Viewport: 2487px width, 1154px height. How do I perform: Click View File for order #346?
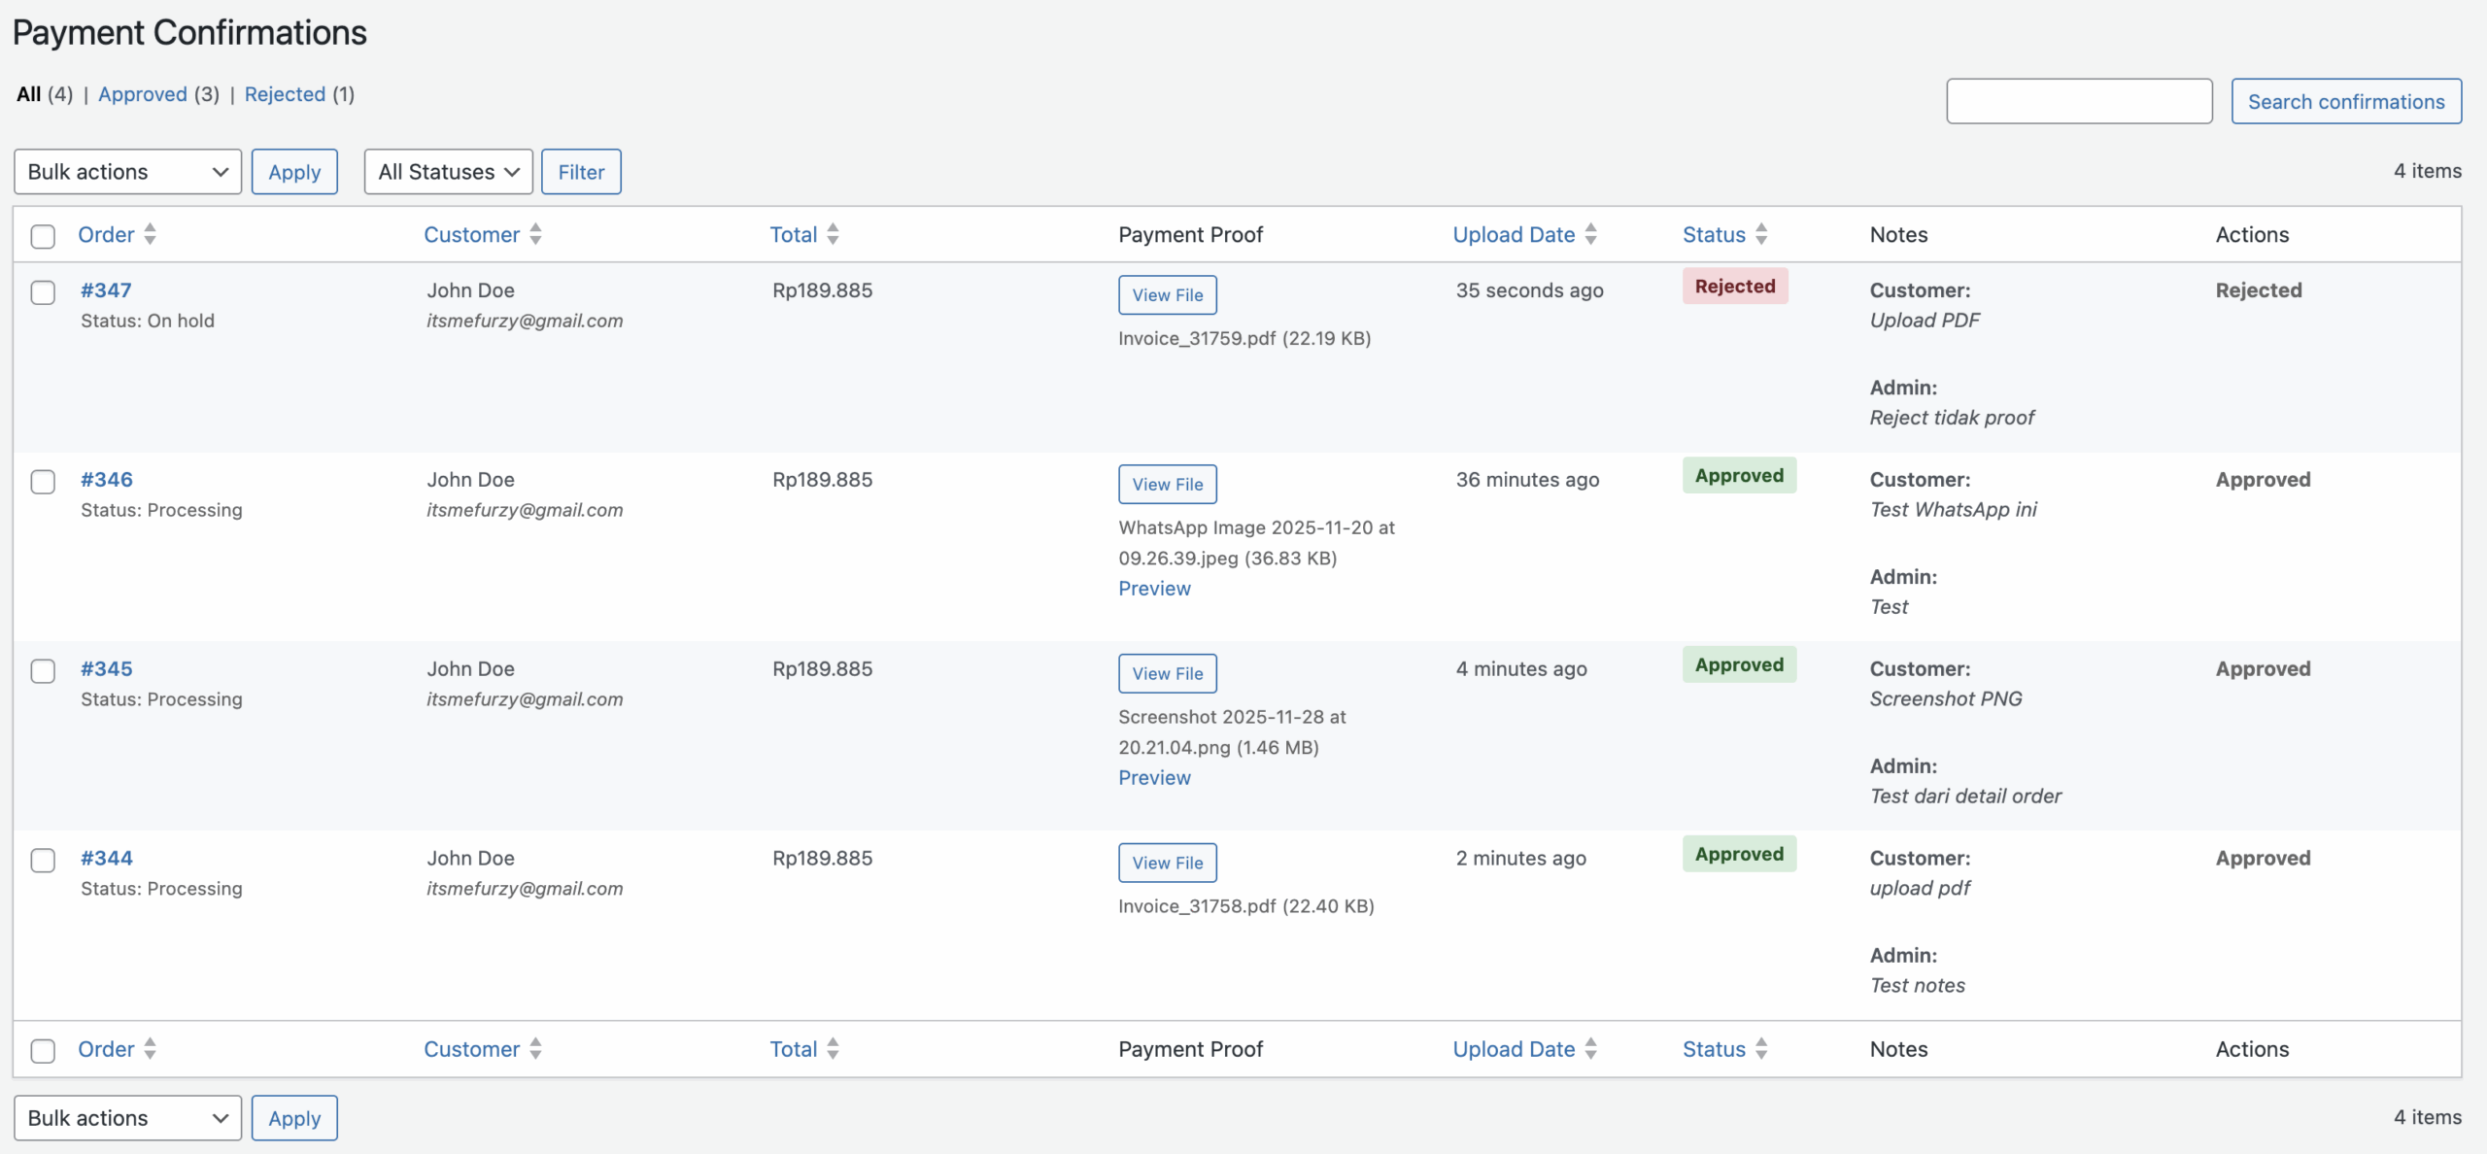pos(1167,485)
